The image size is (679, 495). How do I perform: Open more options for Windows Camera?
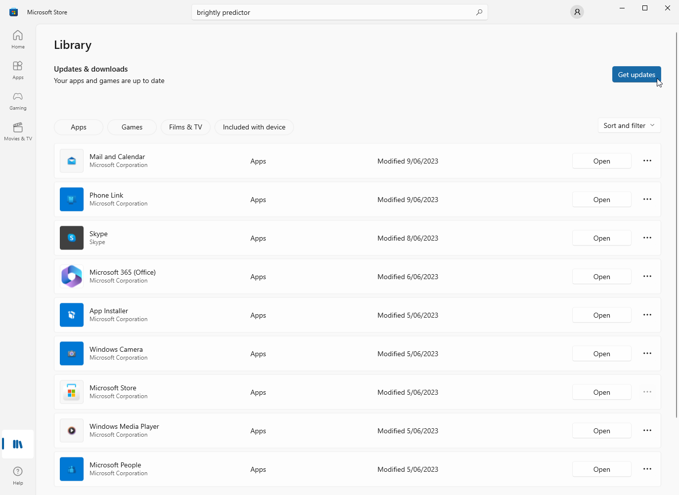(647, 354)
